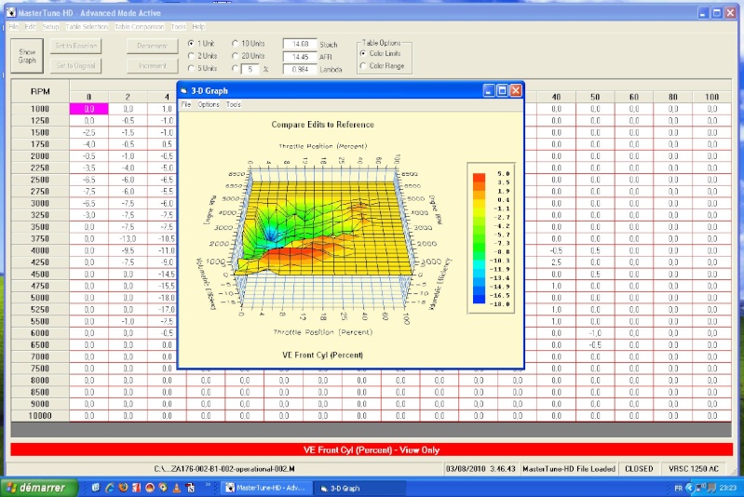Open the round red quick launch icon
Screen dimensions: 744x497
click(x=150, y=488)
